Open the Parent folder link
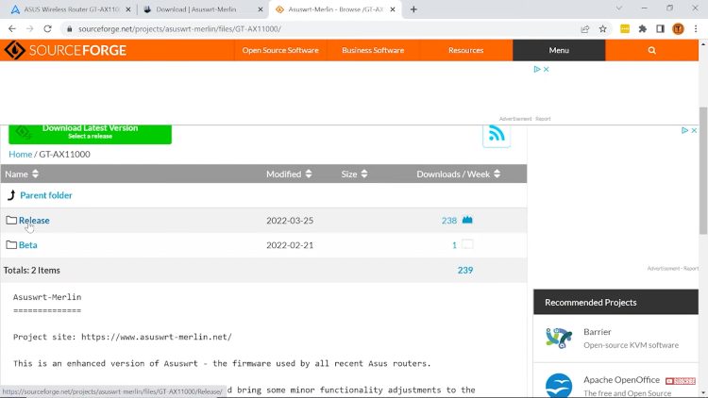This screenshot has height=398, width=708. click(x=46, y=195)
